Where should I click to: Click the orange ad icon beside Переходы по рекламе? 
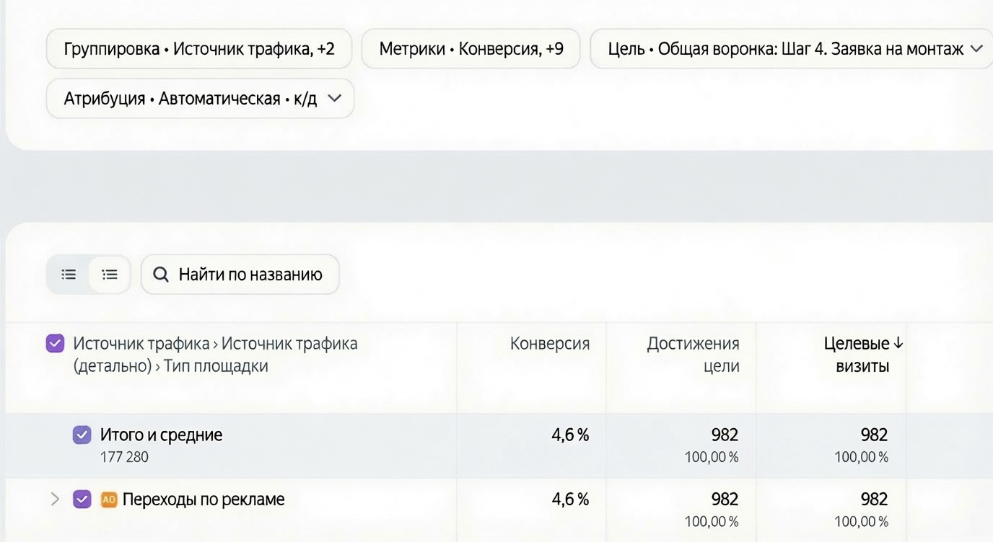coord(109,499)
